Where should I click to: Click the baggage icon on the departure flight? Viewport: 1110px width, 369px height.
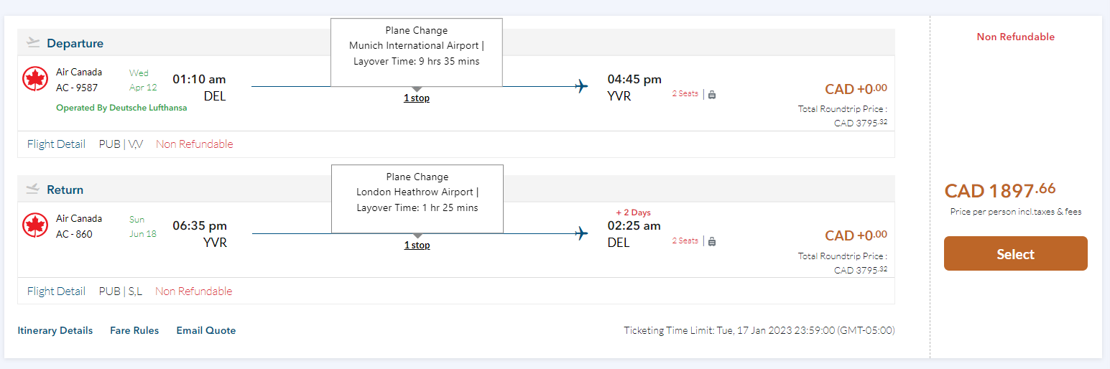(712, 94)
